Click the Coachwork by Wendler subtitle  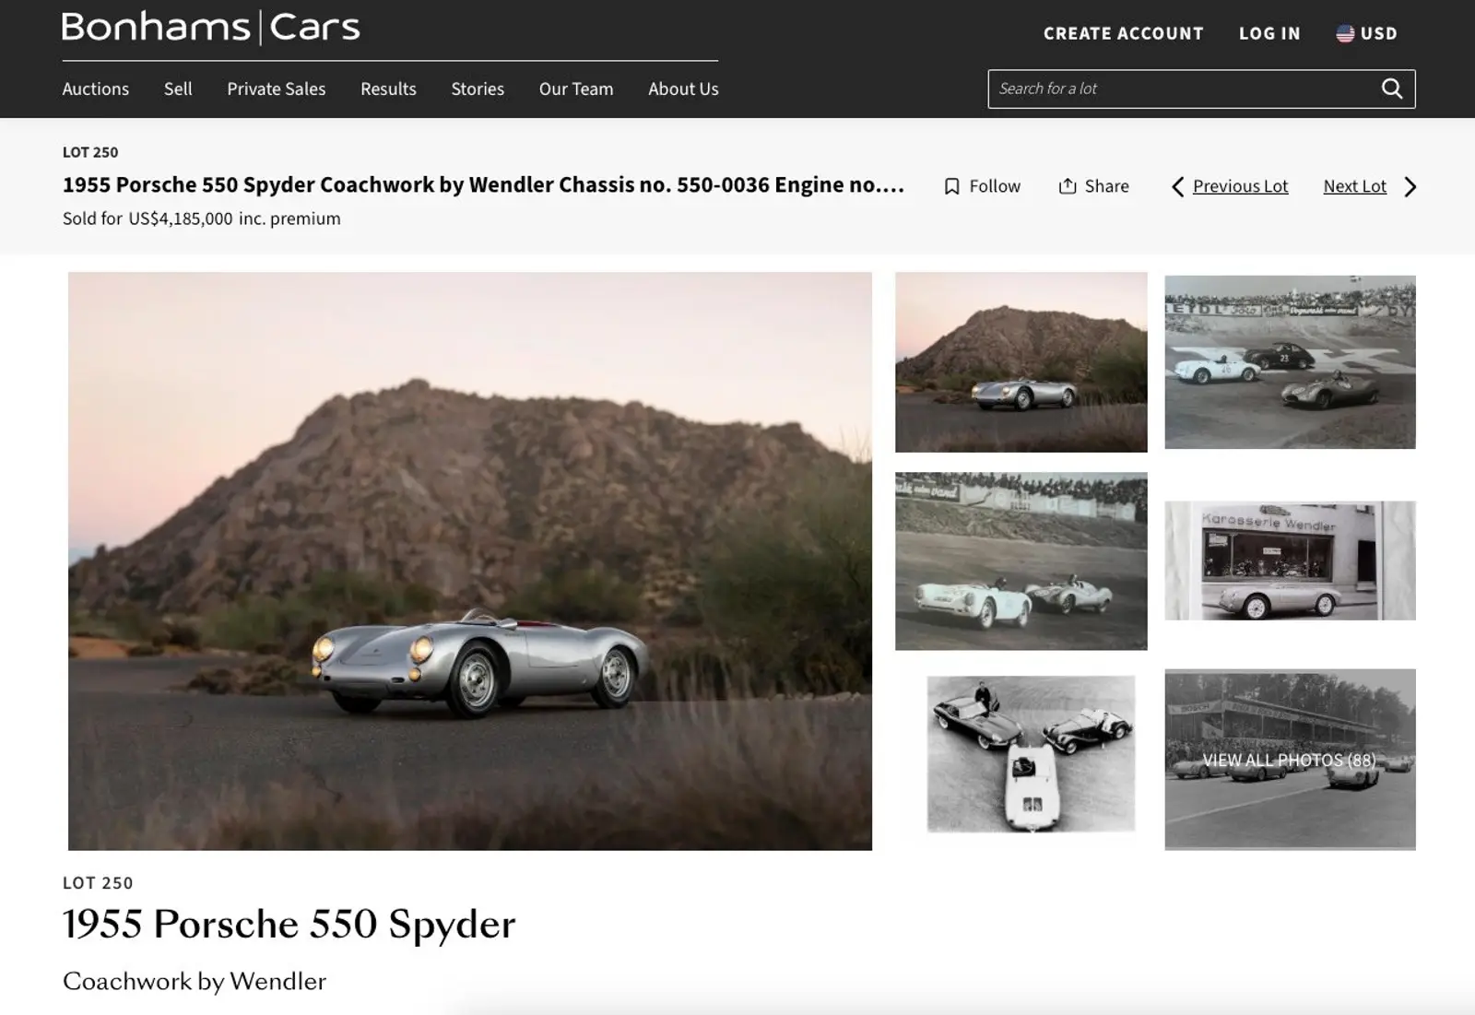click(195, 981)
